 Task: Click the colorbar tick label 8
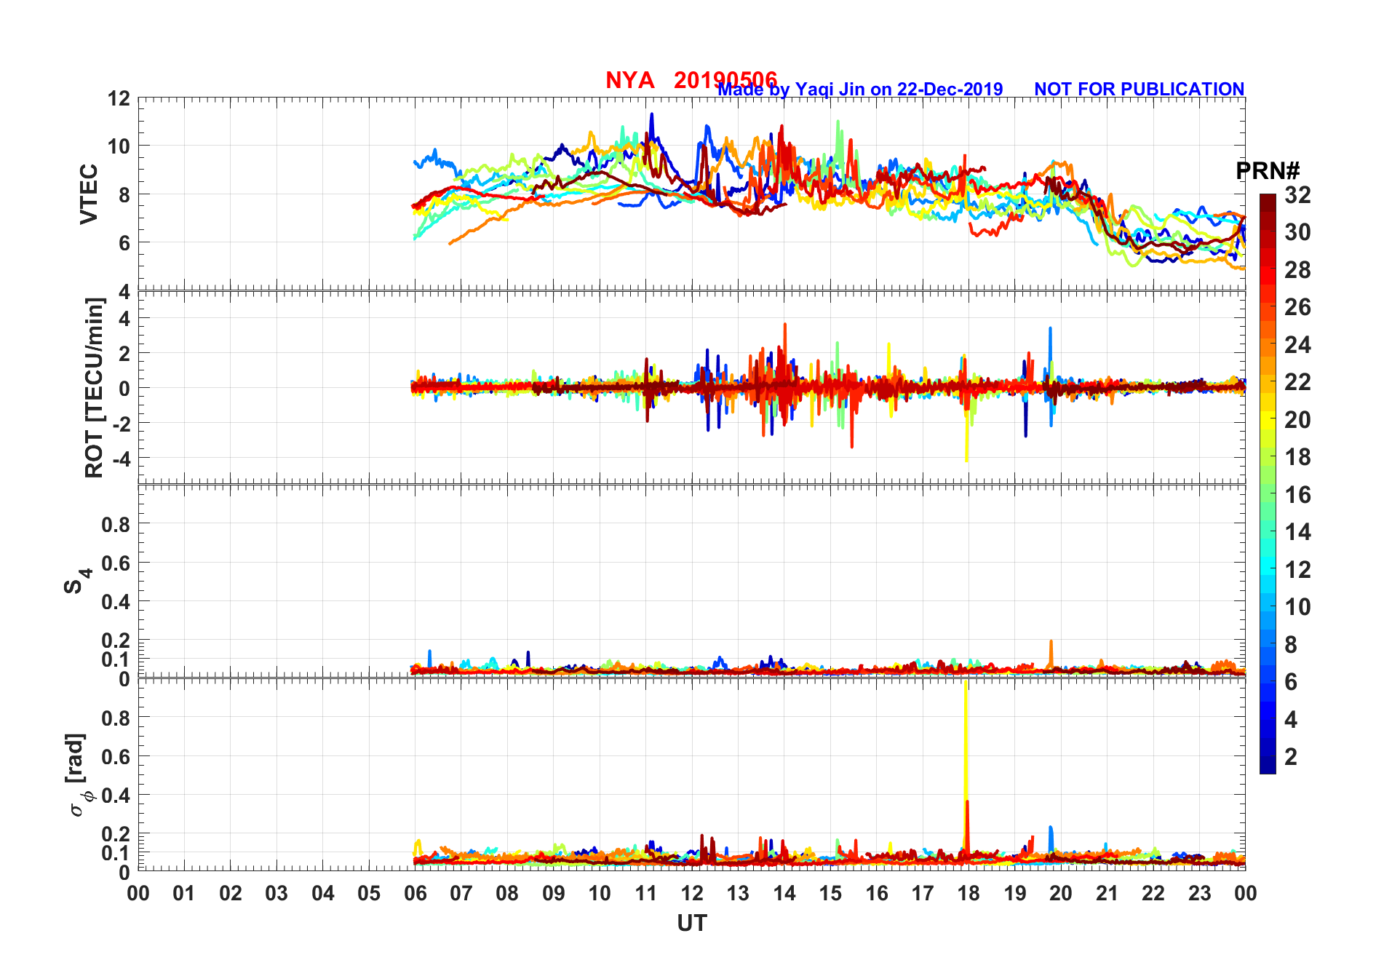[1291, 644]
